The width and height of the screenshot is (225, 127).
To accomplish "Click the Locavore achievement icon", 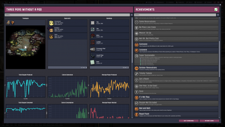I will point(136,50).
